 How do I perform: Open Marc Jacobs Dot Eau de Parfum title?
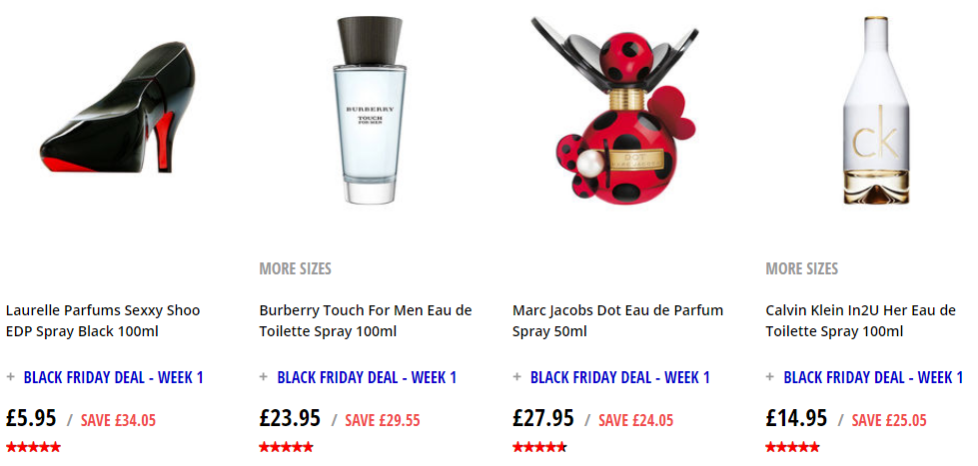[618, 321]
